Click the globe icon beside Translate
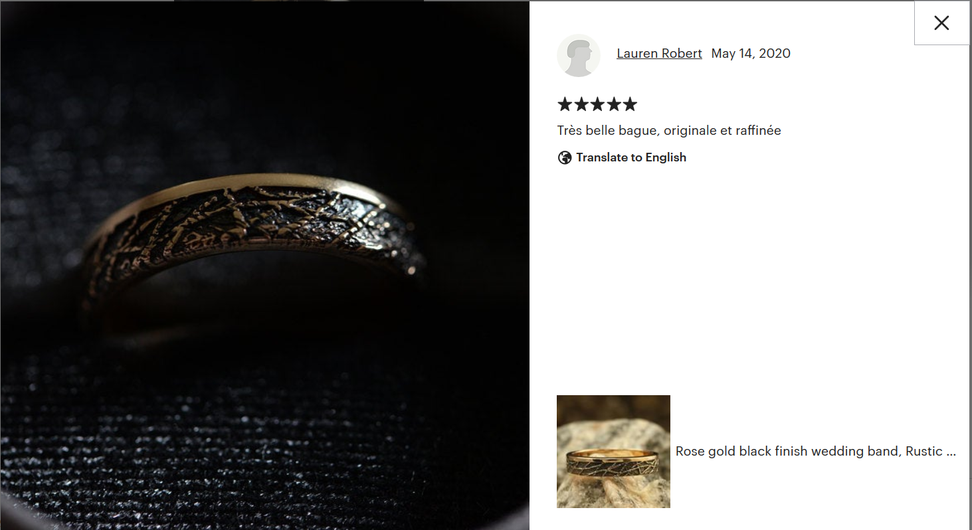The height and width of the screenshot is (530, 972). (565, 157)
